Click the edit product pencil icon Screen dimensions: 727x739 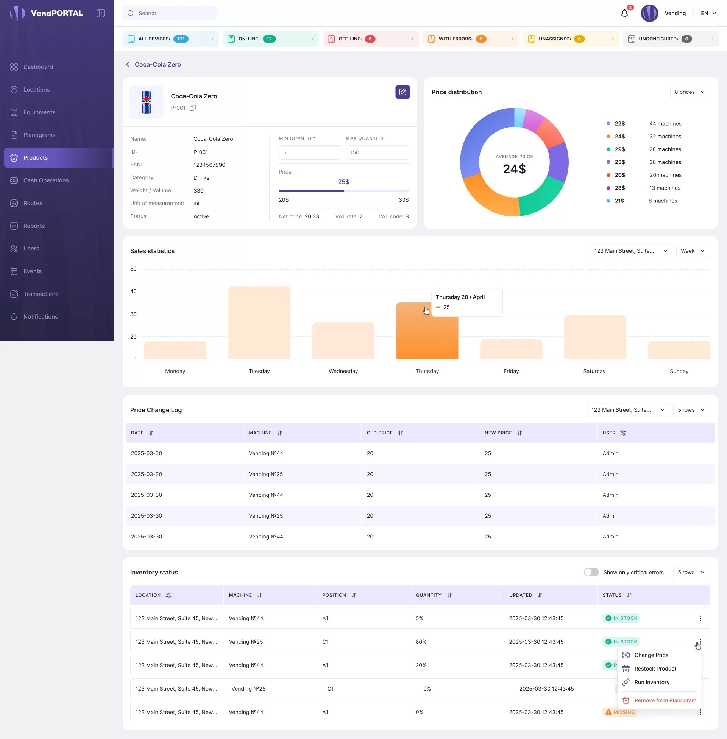point(403,92)
